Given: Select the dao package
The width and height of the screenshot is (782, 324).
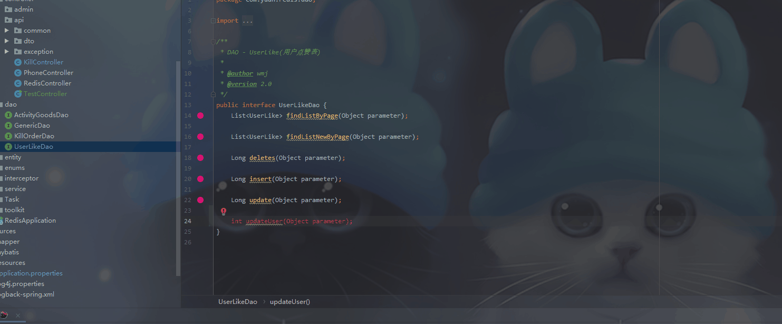Looking at the screenshot, I should (11, 104).
